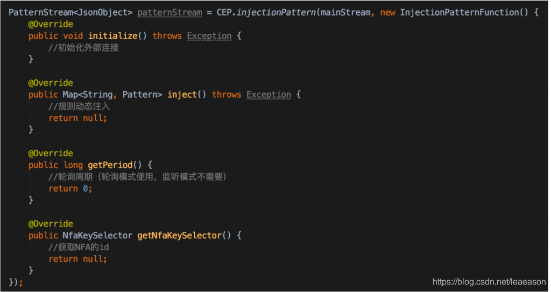551x292 pixels.
Task: Click the 获取NFA的id comment
Action: 79,247
